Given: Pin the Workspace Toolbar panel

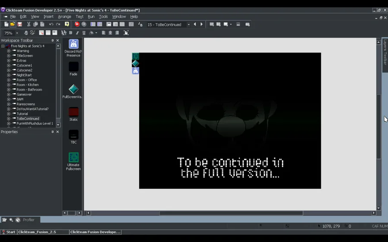Looking at the screenshot, I should [53, 40].
